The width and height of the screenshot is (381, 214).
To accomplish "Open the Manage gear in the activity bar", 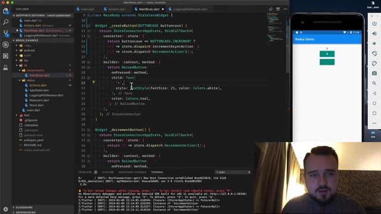I will coord(5,209).
